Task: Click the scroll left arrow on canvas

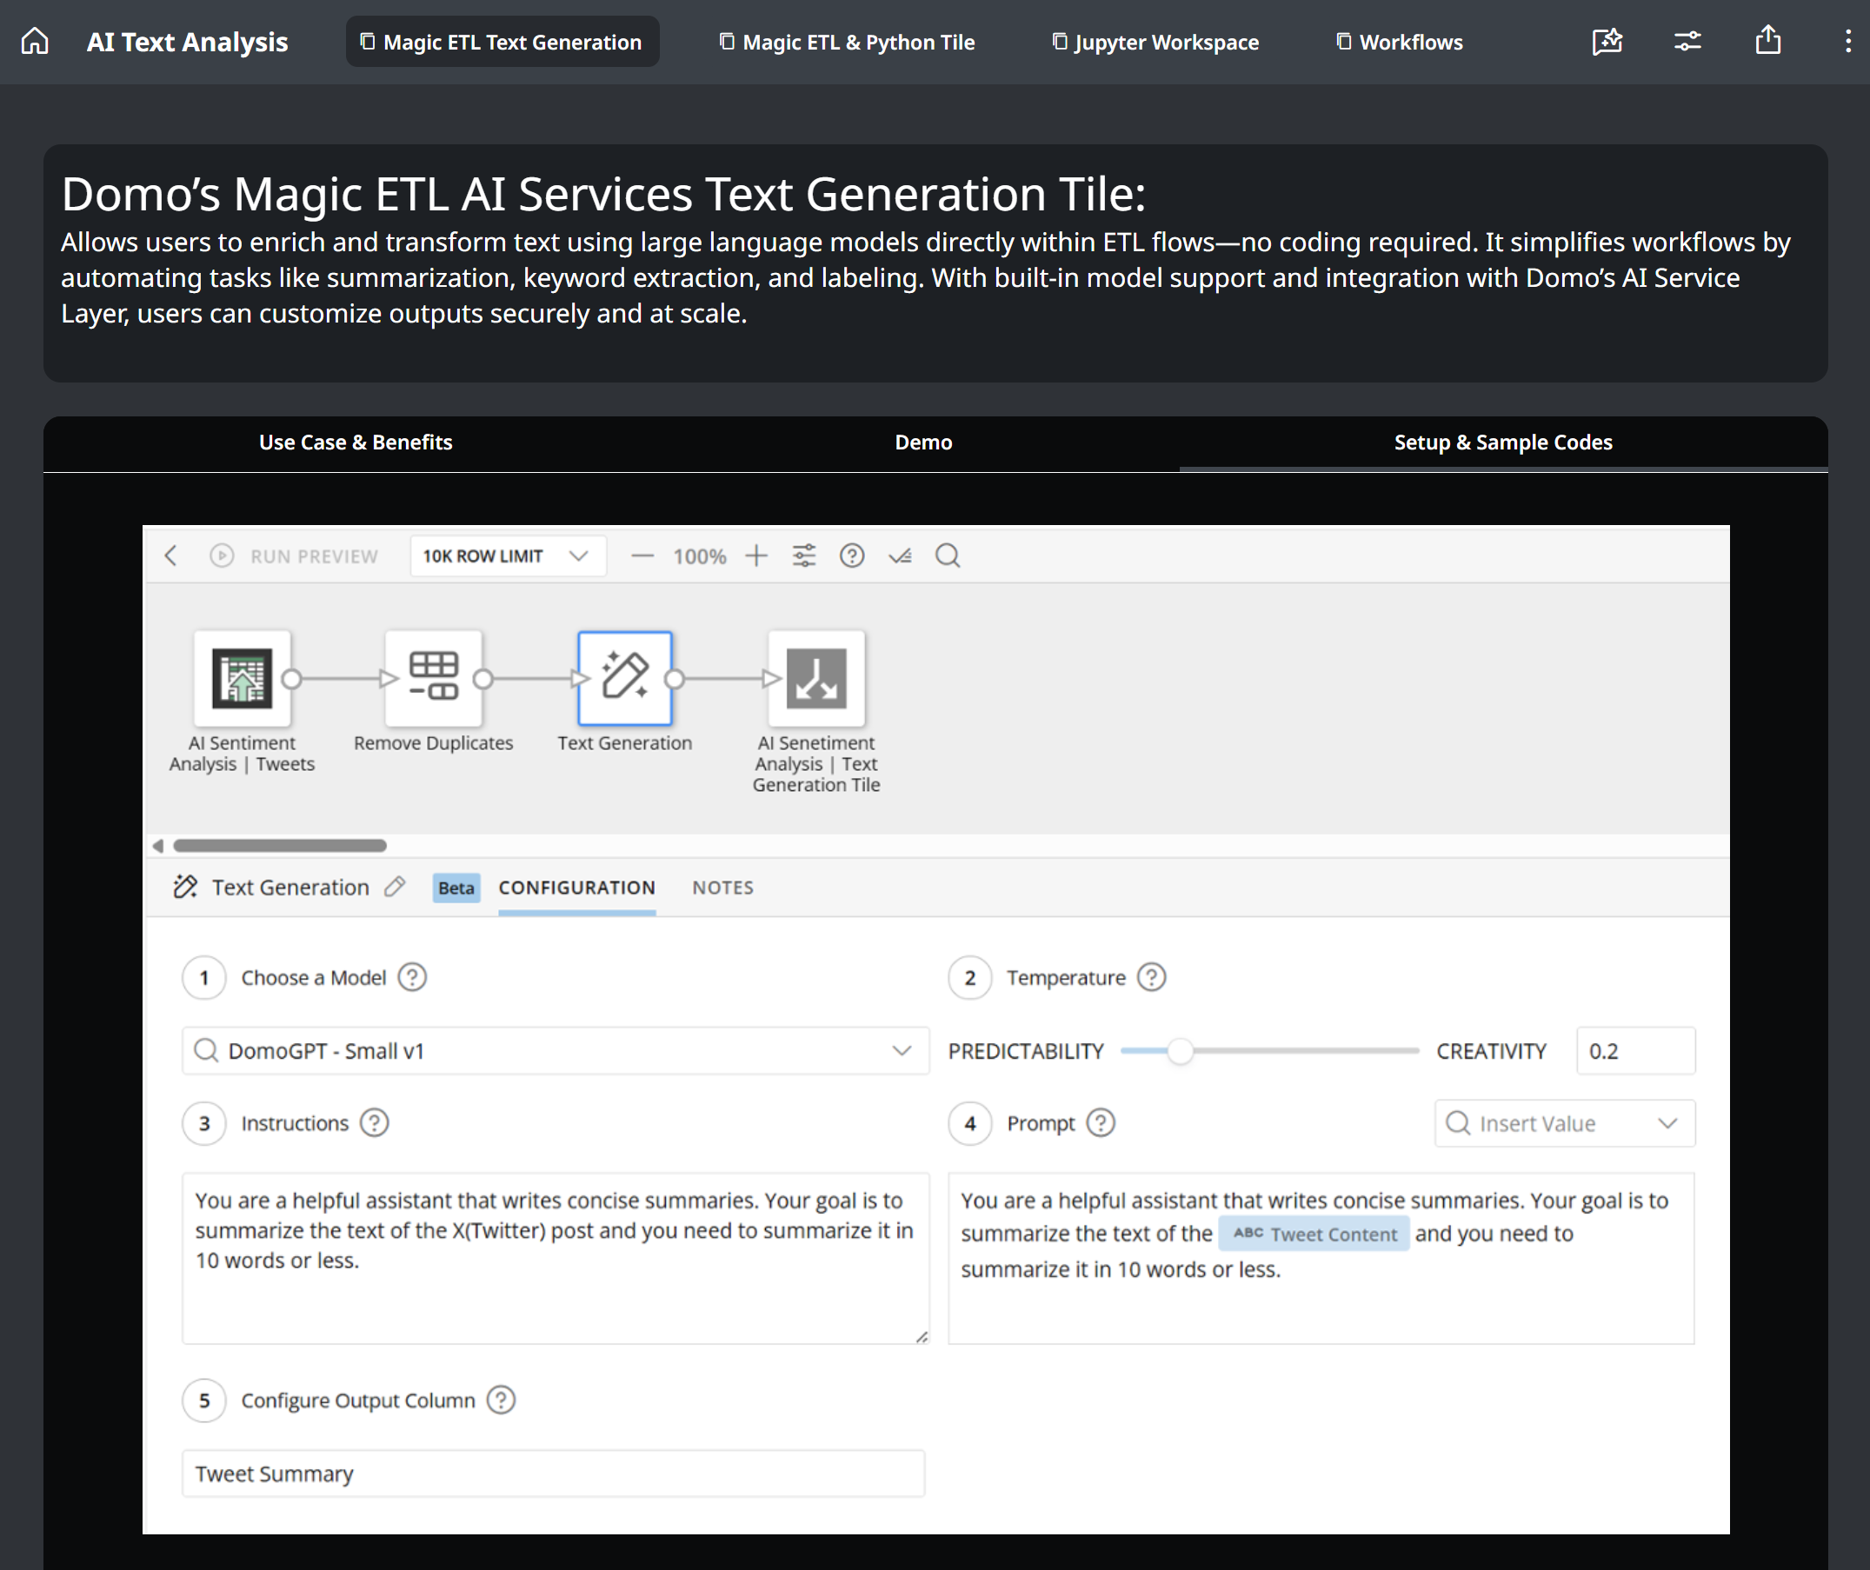Action: 158,845
